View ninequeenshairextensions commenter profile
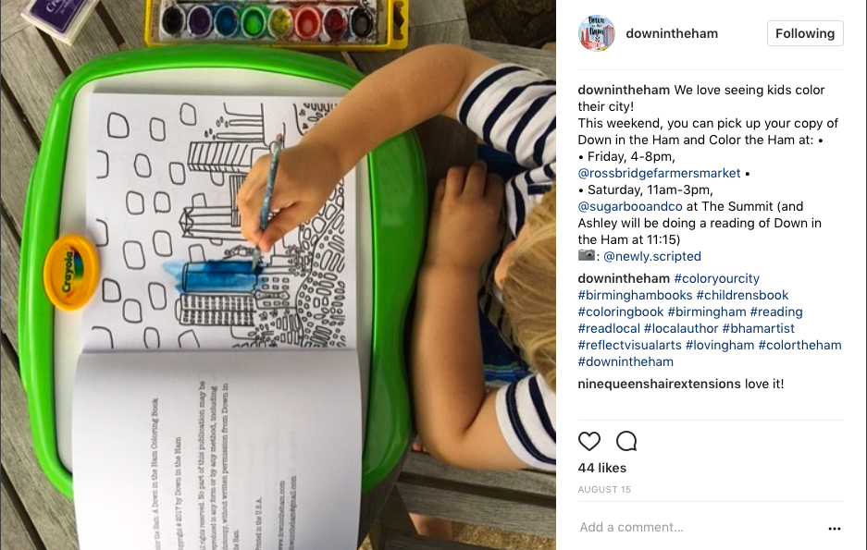The image size is (867, 550). (659, 384)
